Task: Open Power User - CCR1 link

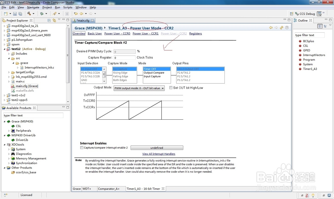Action: tap(146, 34)
